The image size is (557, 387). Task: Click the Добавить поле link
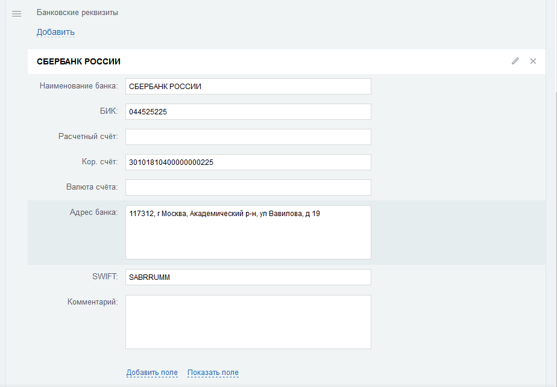(152, 373)
